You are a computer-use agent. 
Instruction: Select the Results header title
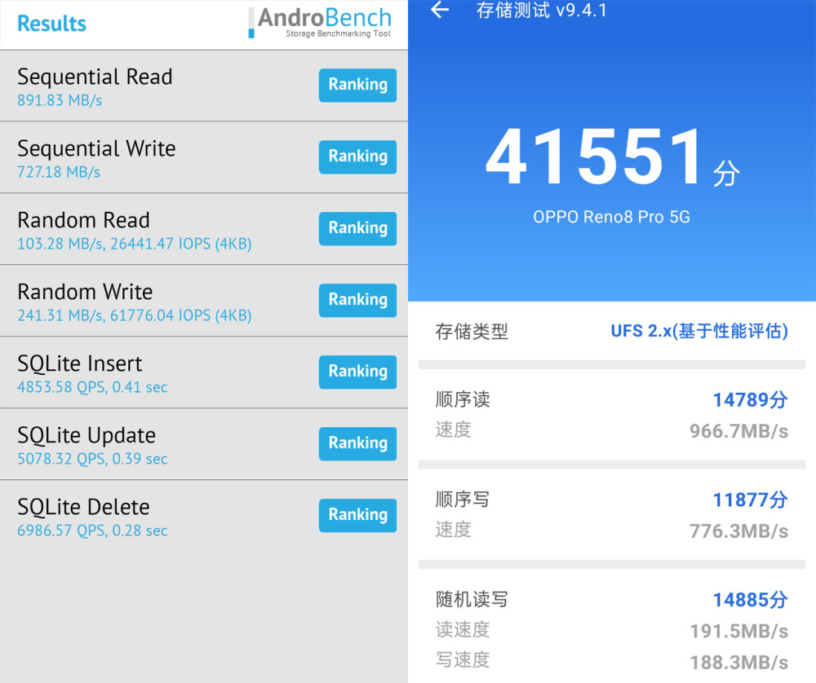51,24
